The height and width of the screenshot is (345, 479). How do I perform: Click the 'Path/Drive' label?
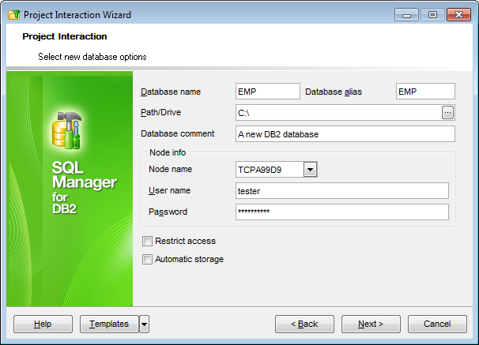coord(160,113)
